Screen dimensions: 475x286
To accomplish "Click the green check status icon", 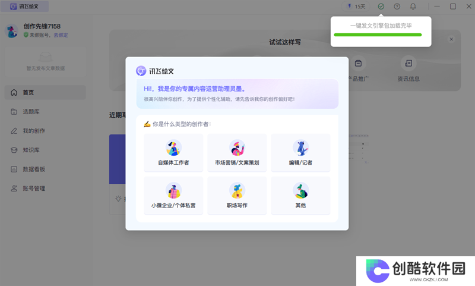I will [381, 7].
